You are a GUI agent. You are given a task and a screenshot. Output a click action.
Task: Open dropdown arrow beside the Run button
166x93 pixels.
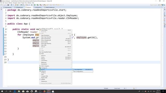click(36, 5)
